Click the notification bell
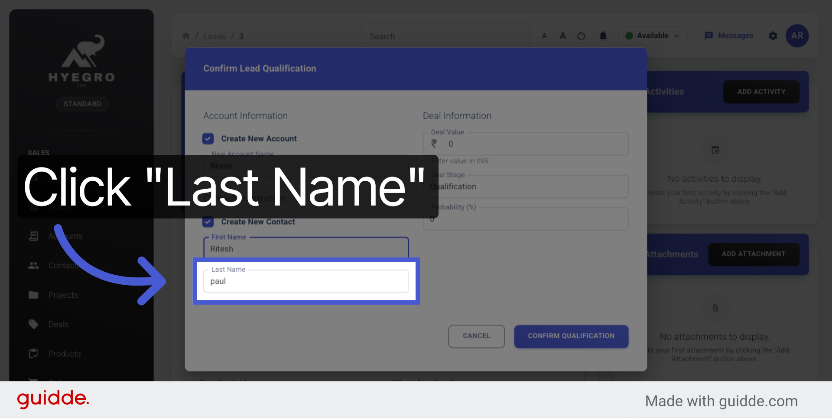832x418 pixels. pyautogui.click(x=603, y=36)
